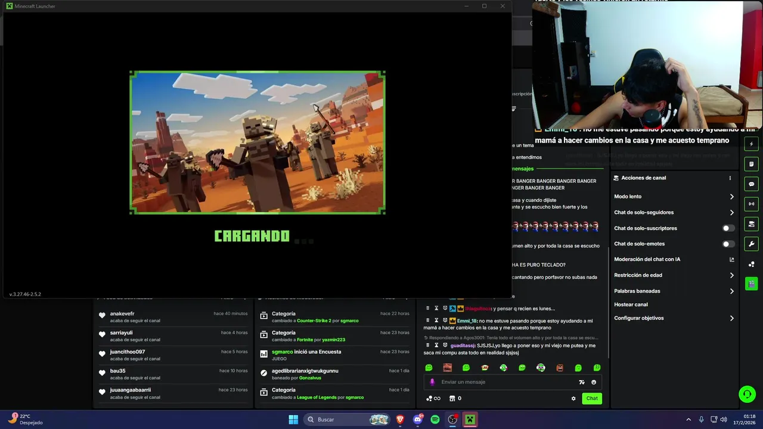Click follower entry sarriayuli

pyautogui.click(x=173, y=336)
